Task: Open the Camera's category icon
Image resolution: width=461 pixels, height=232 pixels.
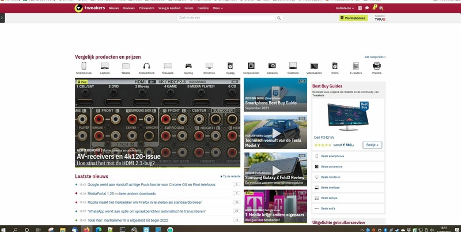Action: [272, 66]
